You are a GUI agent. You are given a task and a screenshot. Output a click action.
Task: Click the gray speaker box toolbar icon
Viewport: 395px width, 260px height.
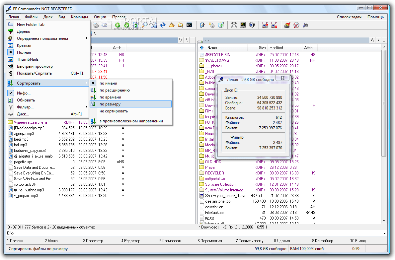[252, 25]
